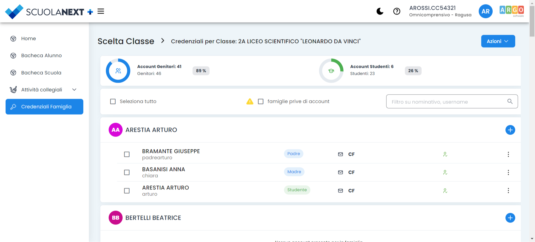
Task: Check the Seleziona tutto checkbox
Action: 113,102
